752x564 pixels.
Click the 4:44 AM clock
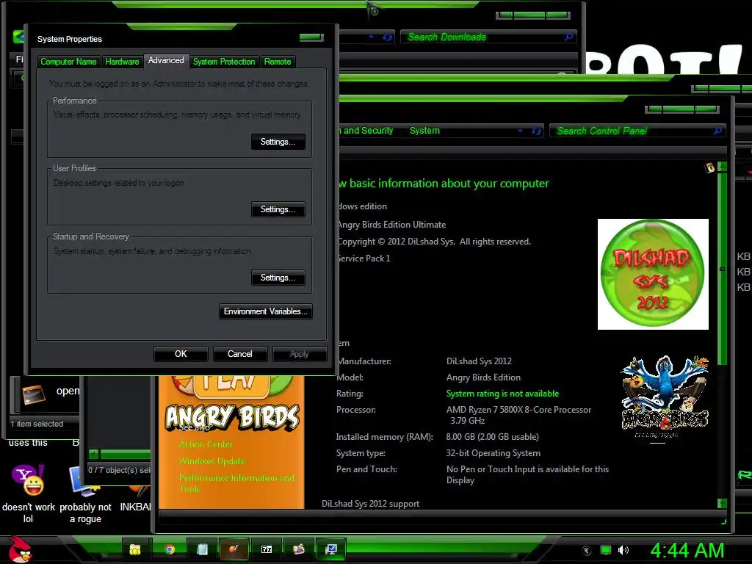click(x=687, y=551)
